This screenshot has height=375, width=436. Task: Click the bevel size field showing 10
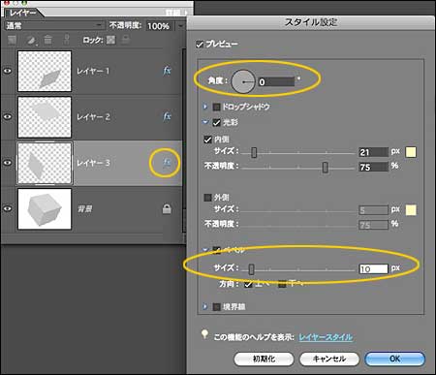tap(373, 268)
